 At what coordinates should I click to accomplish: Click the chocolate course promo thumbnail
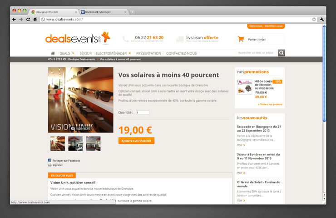point(245,87)
